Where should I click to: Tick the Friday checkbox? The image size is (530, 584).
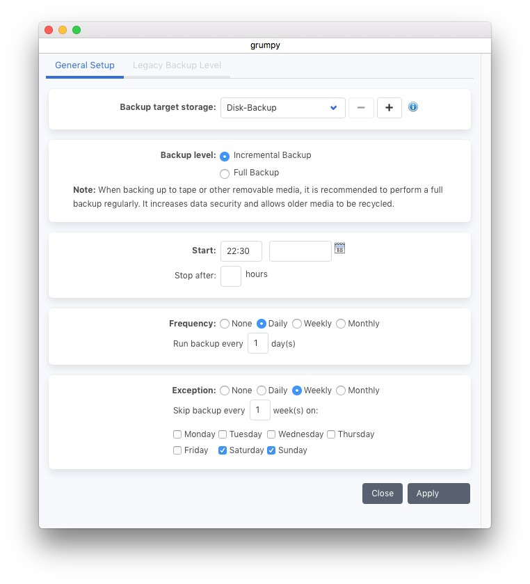[177, 450]
